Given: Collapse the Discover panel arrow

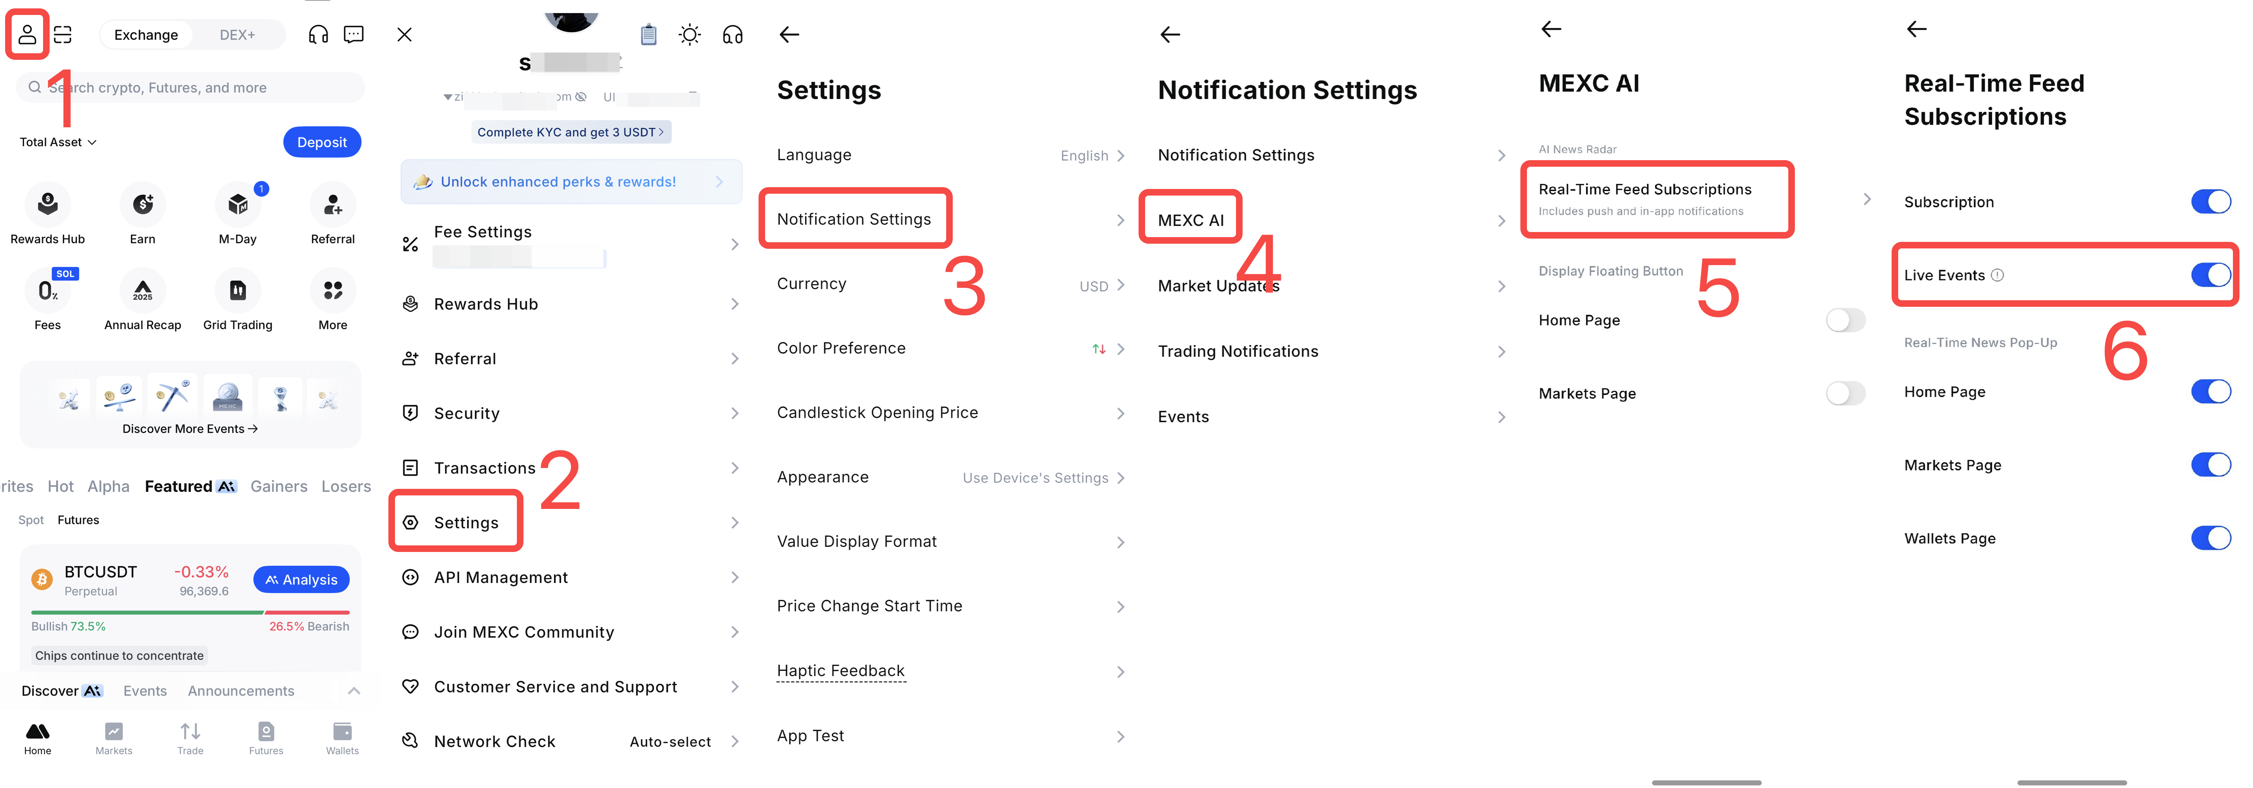Looking at the screenshot, I should pos(353,691).
